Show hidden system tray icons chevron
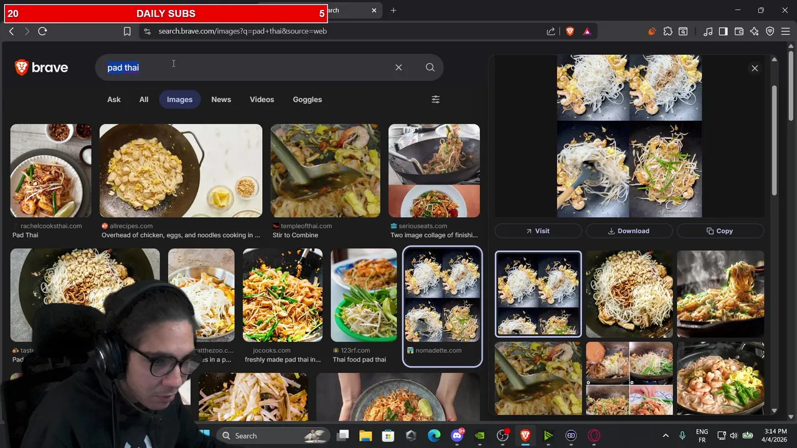The height and width of the screenshot is (448, 797). [x=666, y=436]
